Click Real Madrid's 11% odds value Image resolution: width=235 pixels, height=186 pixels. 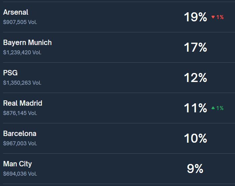pyautogui.click(x=195, y=108)
